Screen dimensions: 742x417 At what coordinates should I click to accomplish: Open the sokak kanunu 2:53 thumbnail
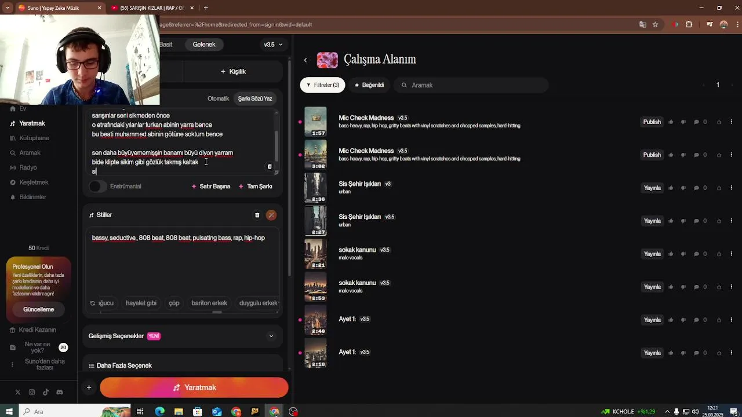click(315, 287)
